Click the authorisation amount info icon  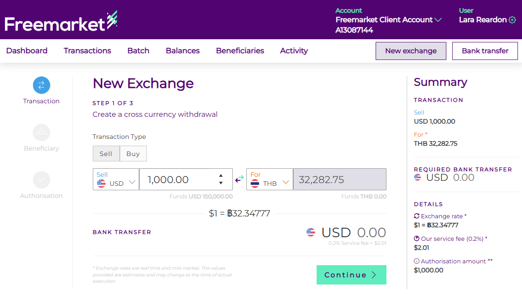coord(417,261)
